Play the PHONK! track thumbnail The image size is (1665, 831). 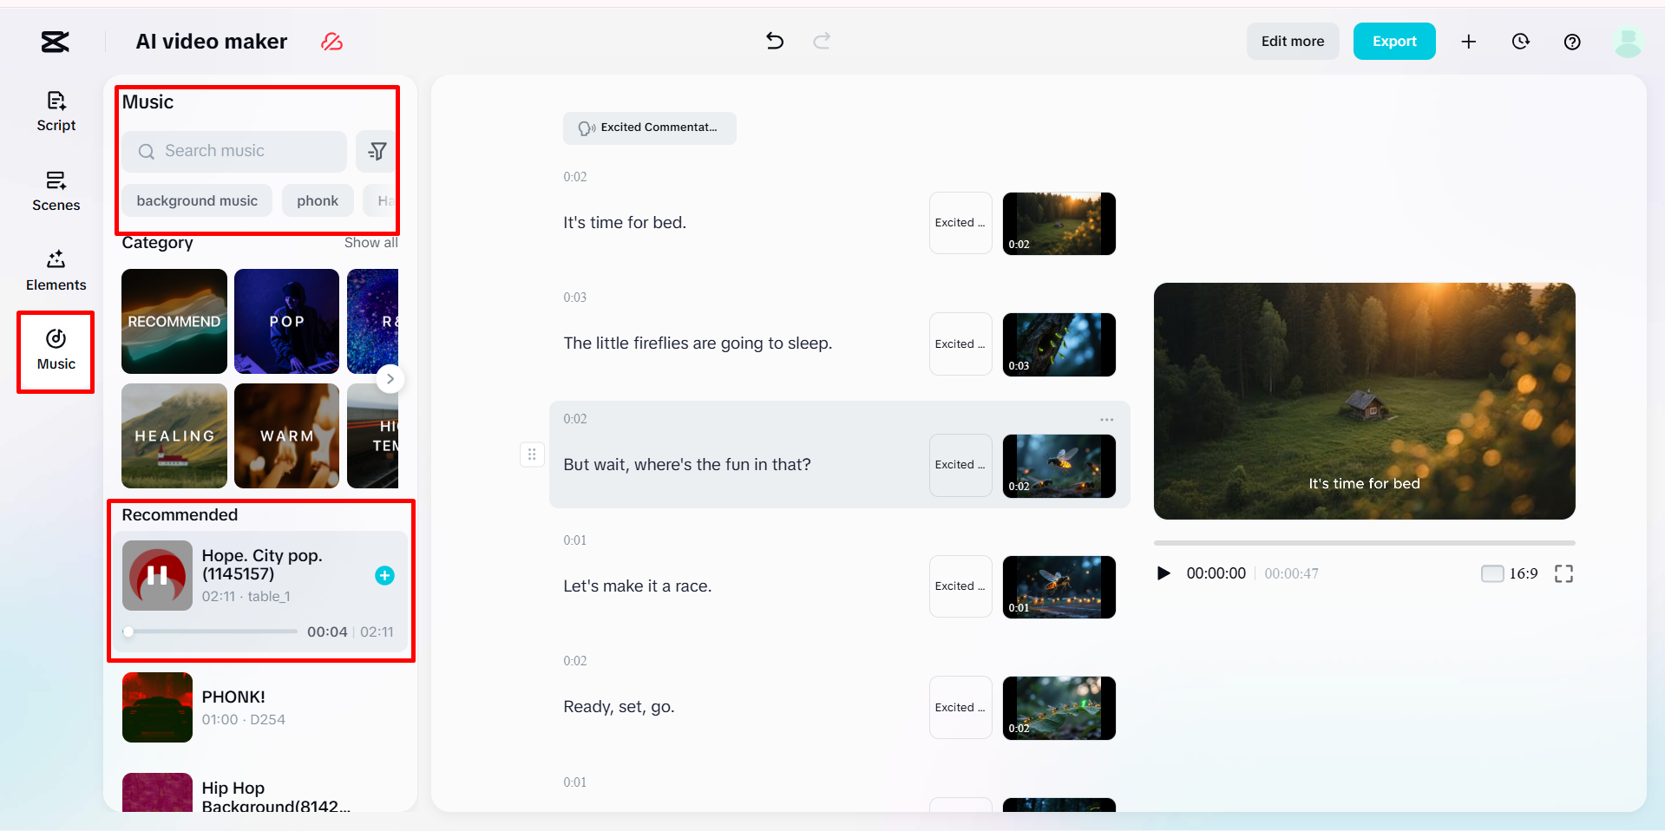pyautogui.click(x=157, y=707)
